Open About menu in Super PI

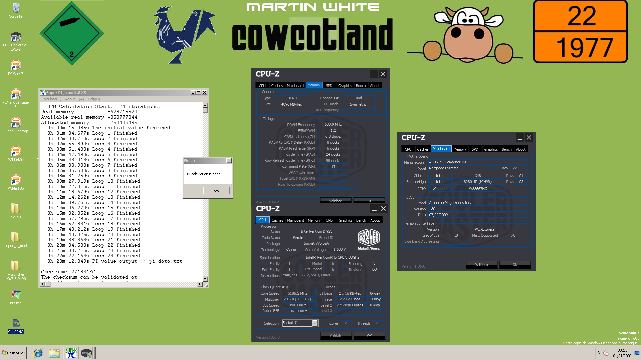click(x=74, y=99)
